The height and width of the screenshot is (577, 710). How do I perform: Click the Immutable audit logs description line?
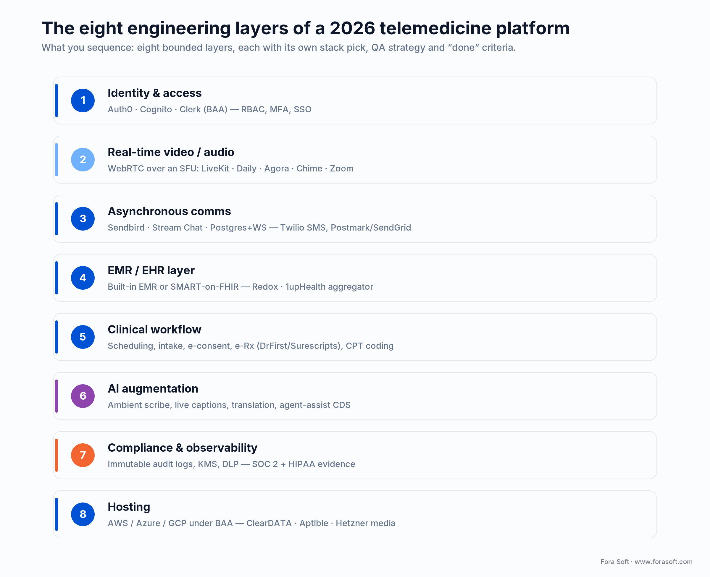pyautogui.click(x=231, y=464)
